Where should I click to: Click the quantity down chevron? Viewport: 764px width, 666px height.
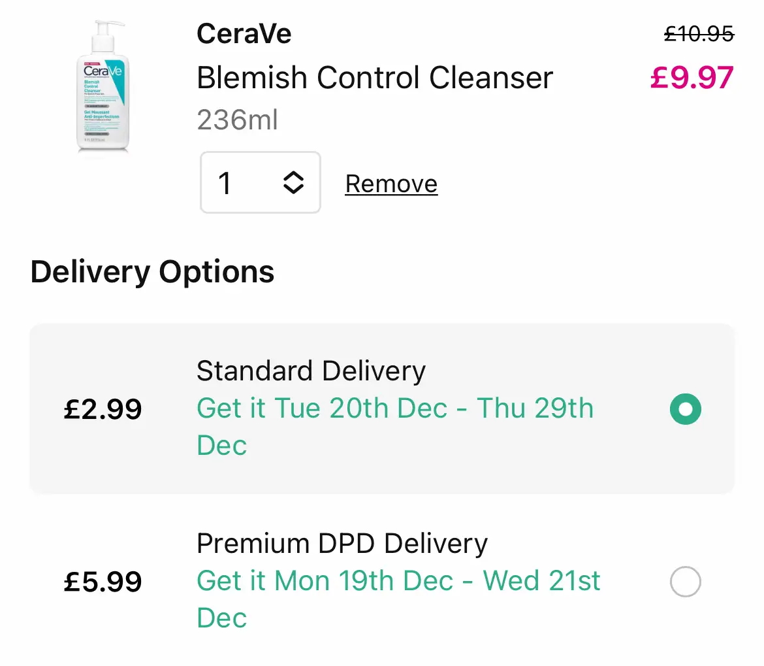click(x=293, y=190)
